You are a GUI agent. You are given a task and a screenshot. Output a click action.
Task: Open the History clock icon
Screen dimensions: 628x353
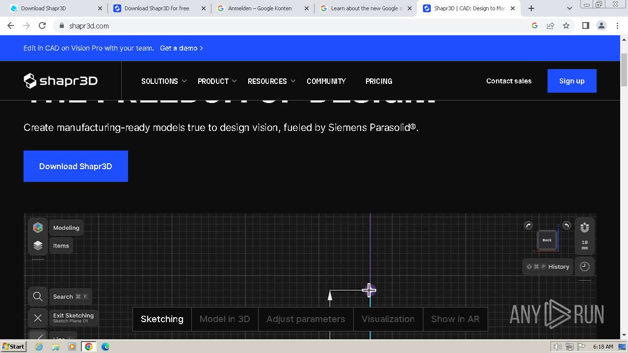tap(584, 266)
